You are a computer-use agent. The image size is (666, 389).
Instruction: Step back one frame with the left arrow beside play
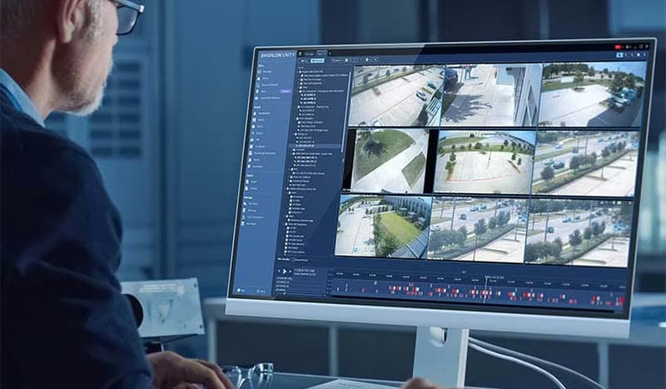coord(279,271)
